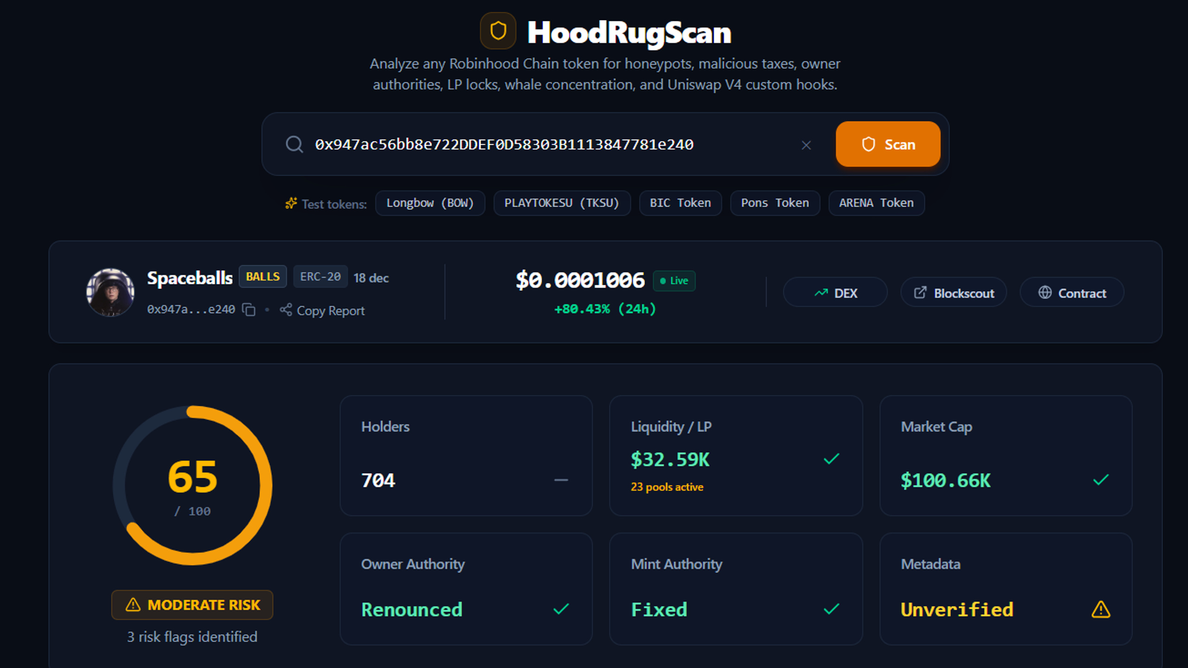Select the Longbow (BOW) test token

click(430, 203)
